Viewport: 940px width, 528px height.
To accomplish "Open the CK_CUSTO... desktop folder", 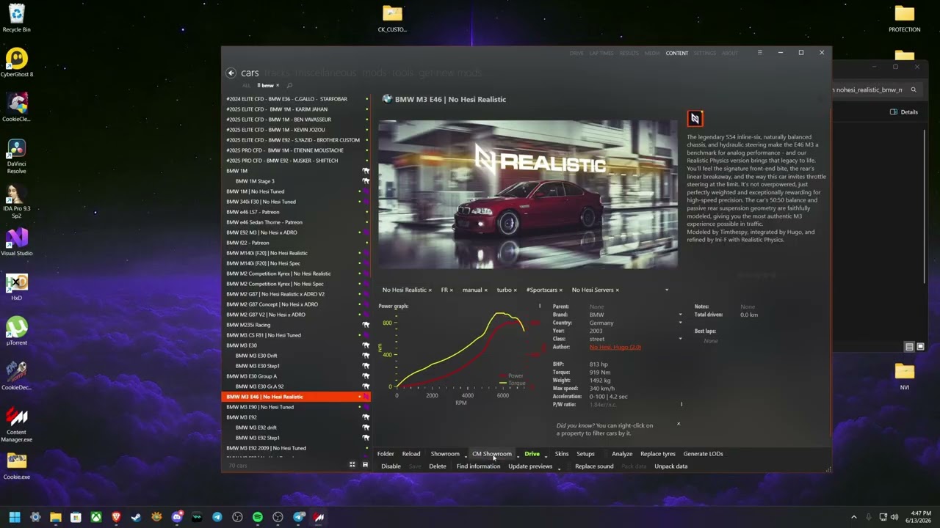I will pyautogui.click(x=392, y=19).
